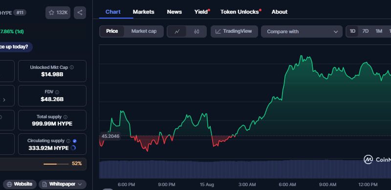Select the Price toggle option
Image resolution: width=391 pixels, height=190 pixels.
[x=112, y=31]
